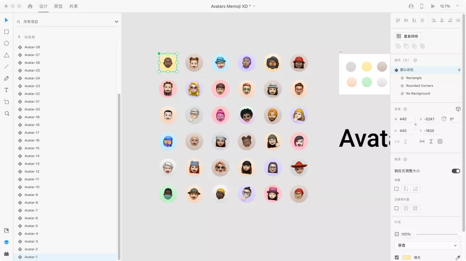Select the Avatar-15 layer in the list
The width and height of the screenshot is (466, 261).
[32, 148]
